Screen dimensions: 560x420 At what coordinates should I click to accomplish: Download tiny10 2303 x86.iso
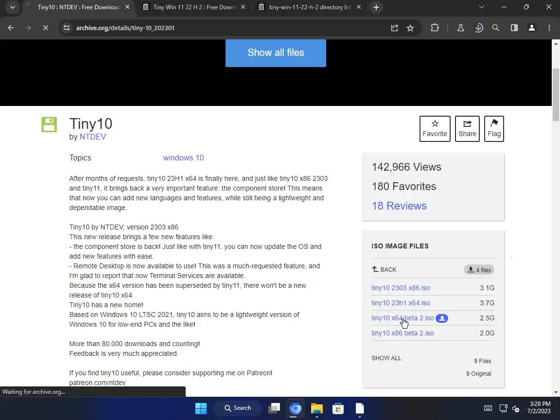click(401, 288)
